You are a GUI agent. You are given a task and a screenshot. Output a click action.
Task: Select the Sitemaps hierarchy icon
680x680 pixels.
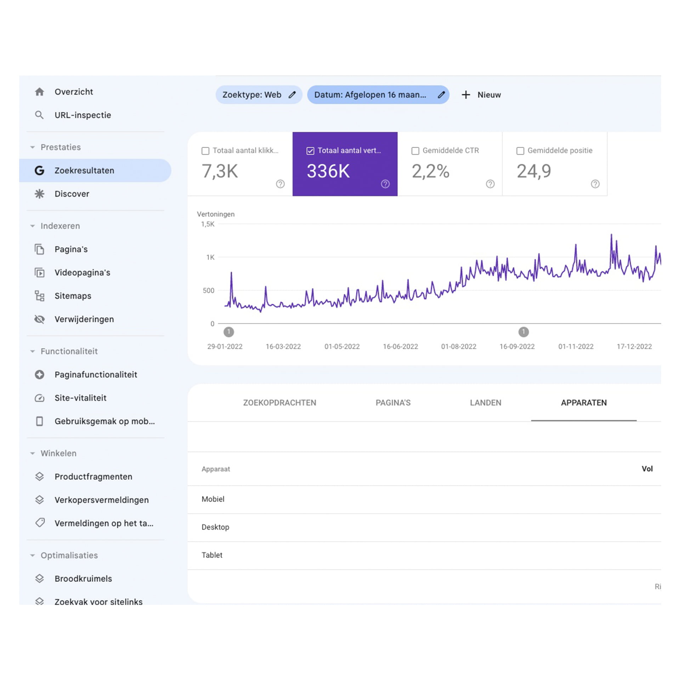coord(40,296)
